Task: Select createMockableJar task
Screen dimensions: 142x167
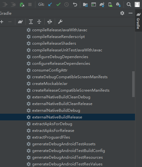Action: pyautogui.click(x=50, y=84)
